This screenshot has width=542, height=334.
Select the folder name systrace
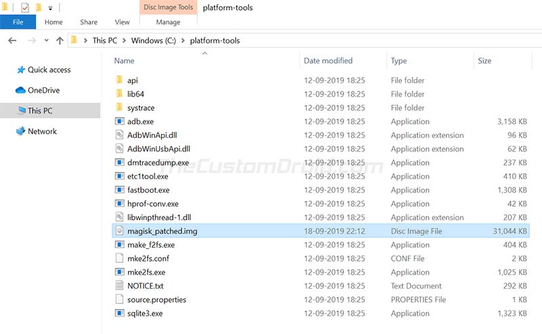coord(141,108)
